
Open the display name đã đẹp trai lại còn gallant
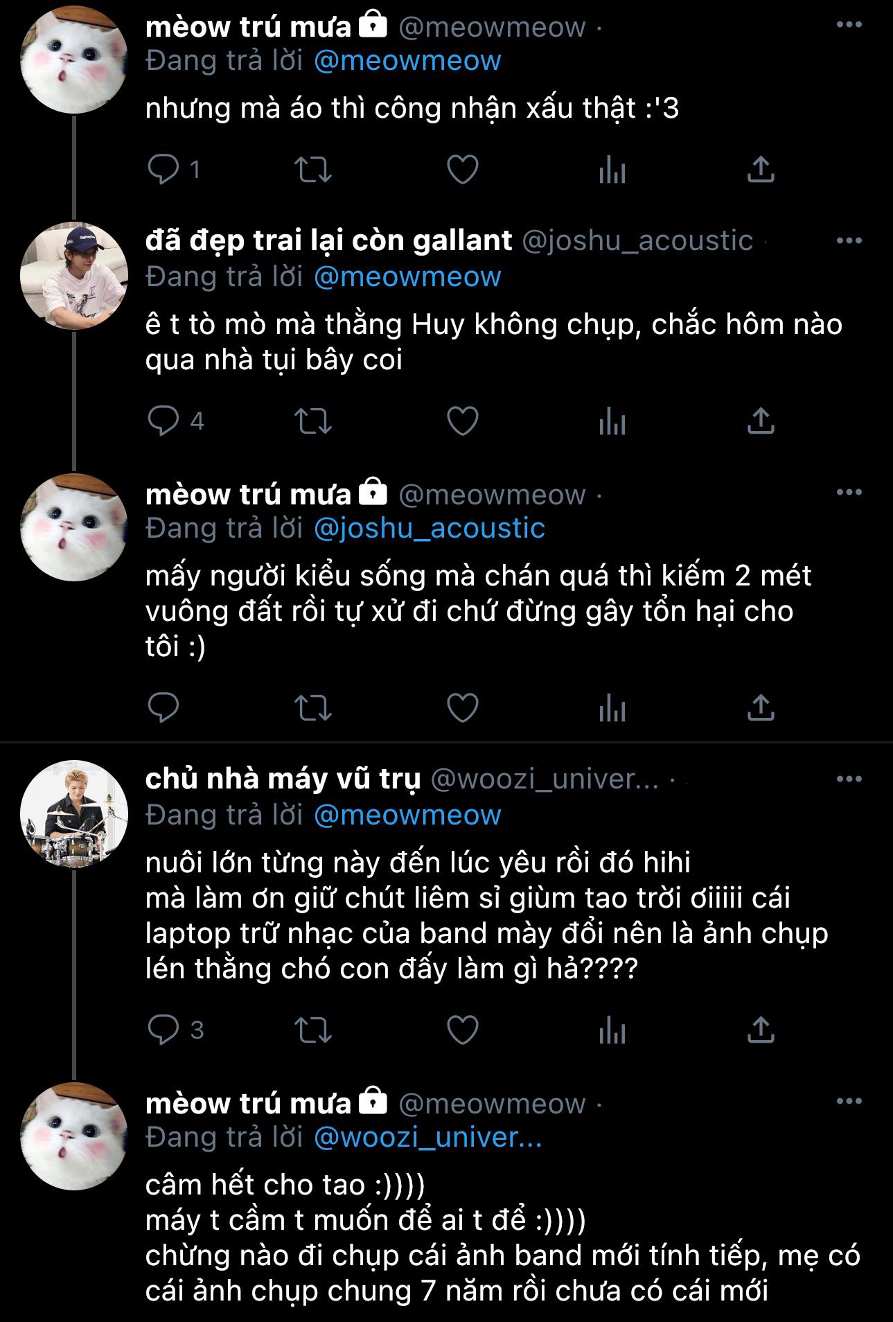pos(328,241)
